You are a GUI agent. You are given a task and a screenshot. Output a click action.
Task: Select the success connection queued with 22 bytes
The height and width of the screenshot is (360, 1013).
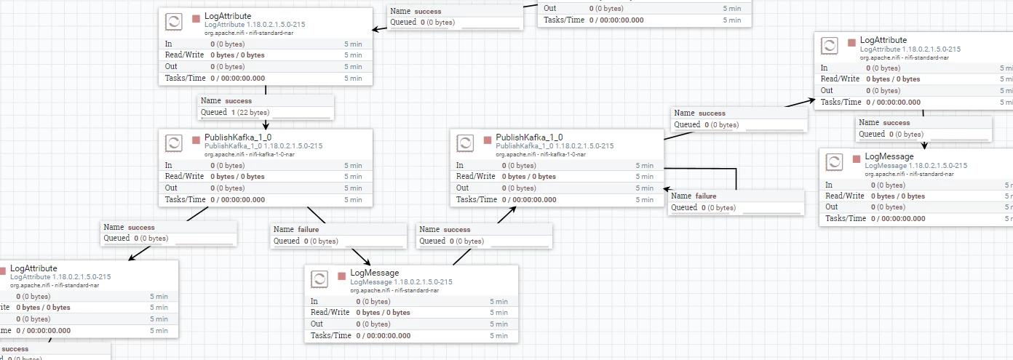point(266,107)
